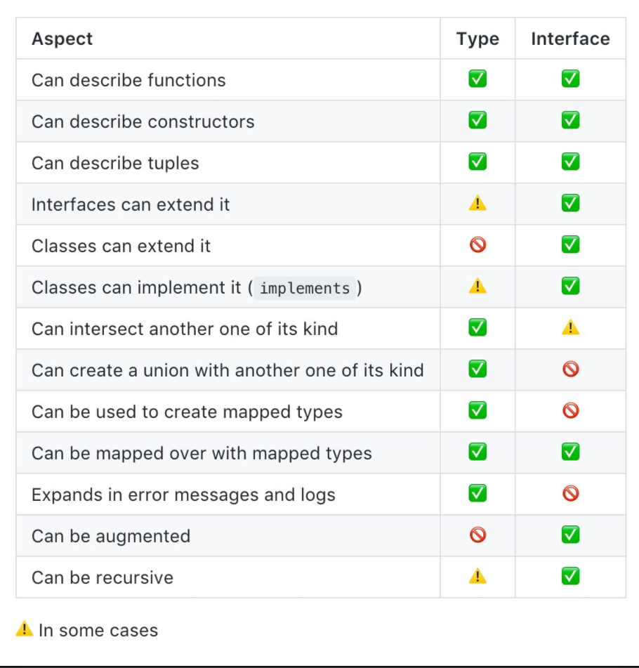Click the Aspect column header
639x668 pixels.
pos(62,39)
